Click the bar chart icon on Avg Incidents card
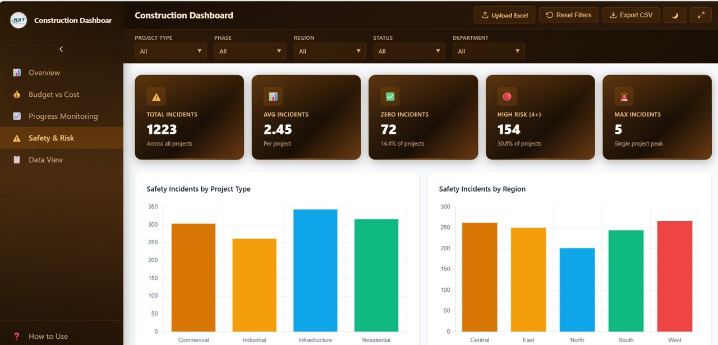The width and height of the screenshot is (718, 345). click(x=273, y=97)
